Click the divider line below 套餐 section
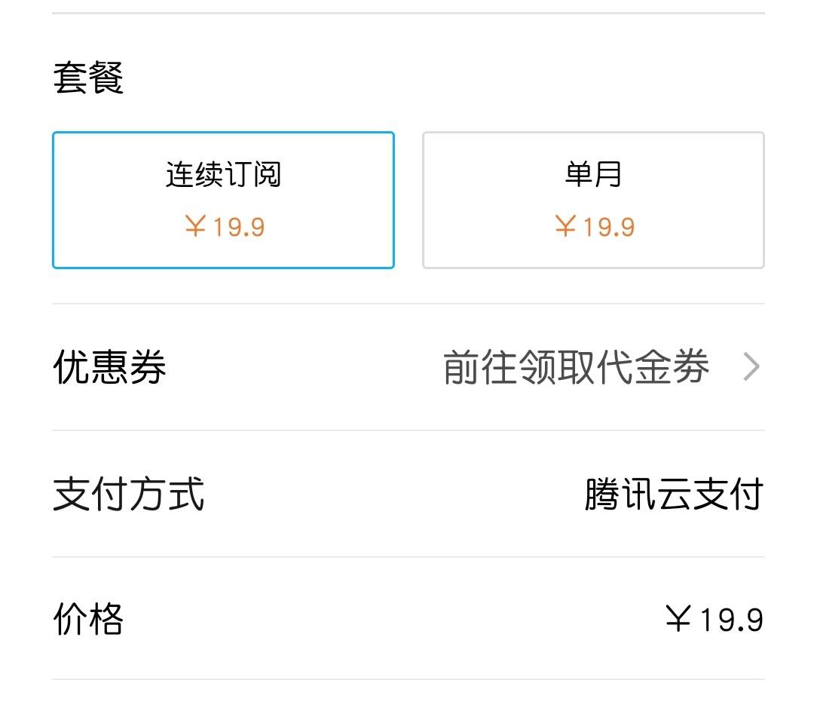 pos(408,305)
